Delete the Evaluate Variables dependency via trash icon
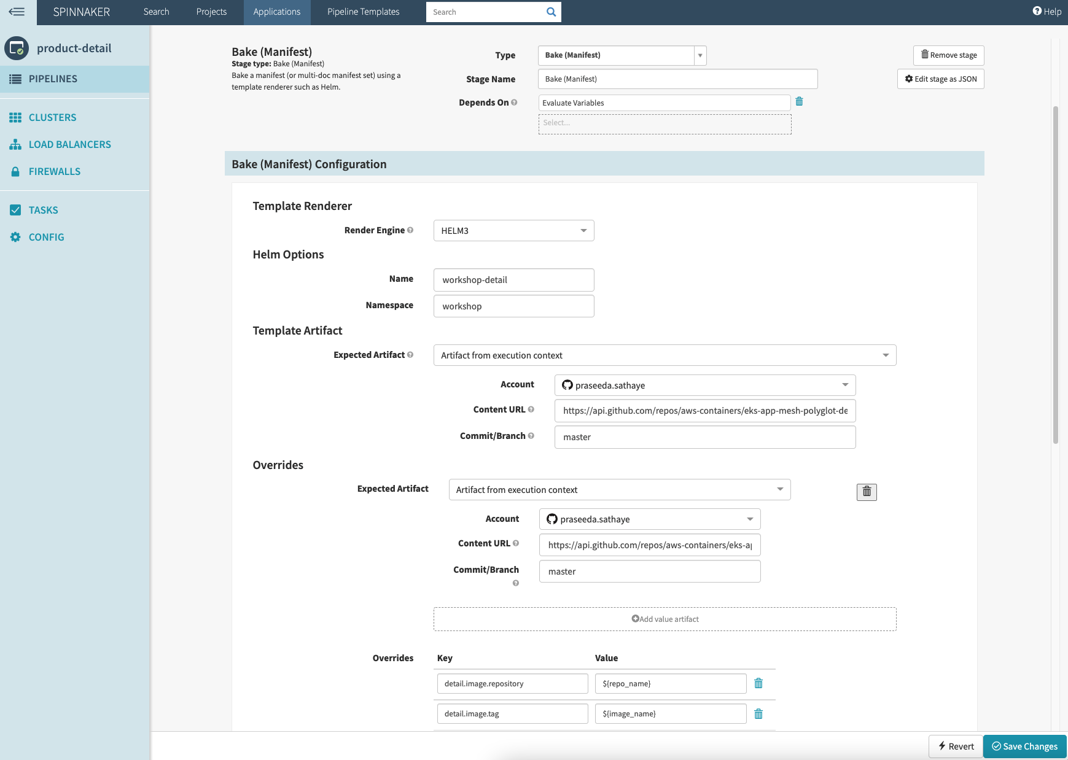1068x760 pixels. coord(800,101)
